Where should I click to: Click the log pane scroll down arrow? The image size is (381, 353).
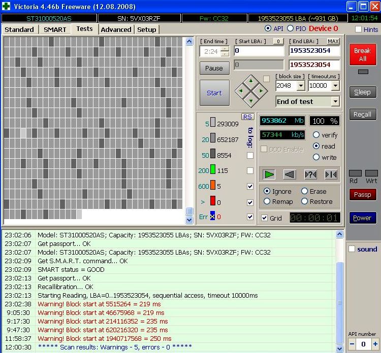(340, 348)
